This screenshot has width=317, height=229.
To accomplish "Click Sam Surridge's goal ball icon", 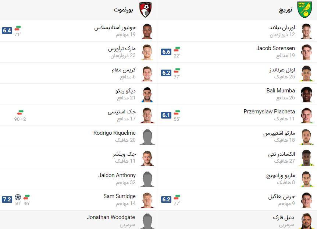I will tap(18, 197).
